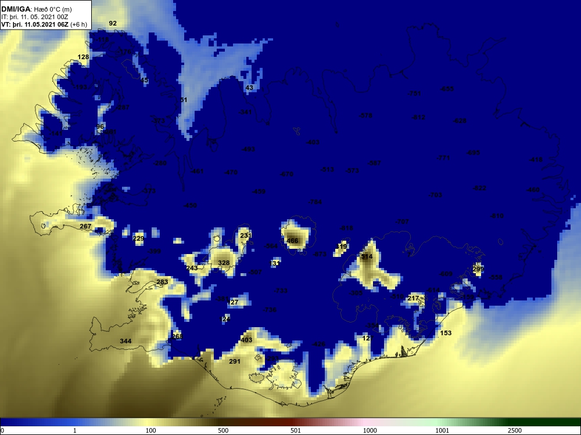581x435 pixels.
Task: Click the map value -695
Action: (x=473, y=153)
